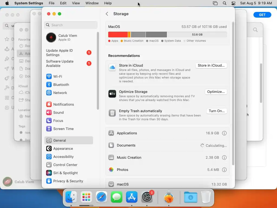Select the Music Creation storage row
Screen dimensions: 277x208
tap(167, 158)
